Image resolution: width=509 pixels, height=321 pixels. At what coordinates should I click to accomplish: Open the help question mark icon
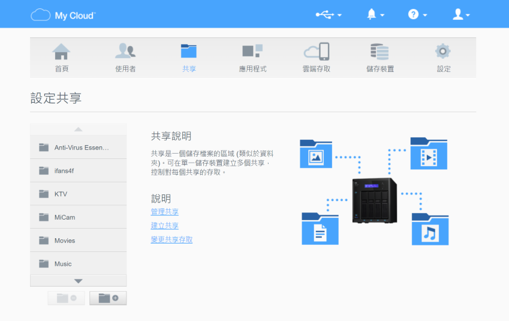(413, 14)
